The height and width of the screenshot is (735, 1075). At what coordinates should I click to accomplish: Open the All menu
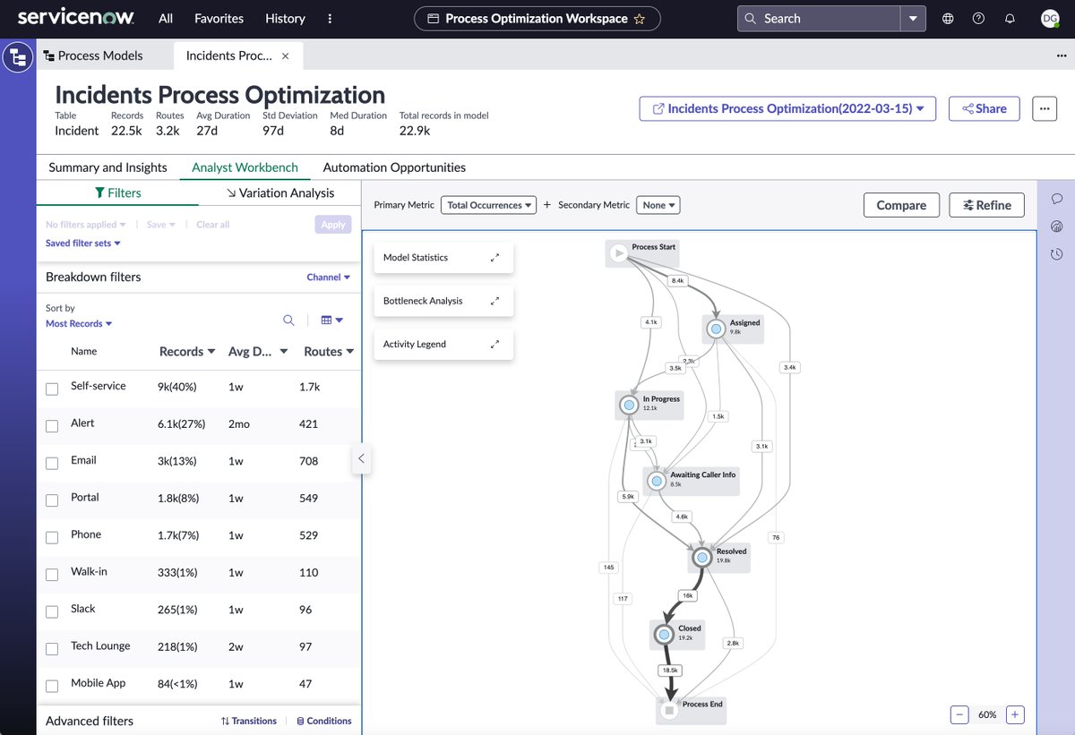[x=166, y=18]
